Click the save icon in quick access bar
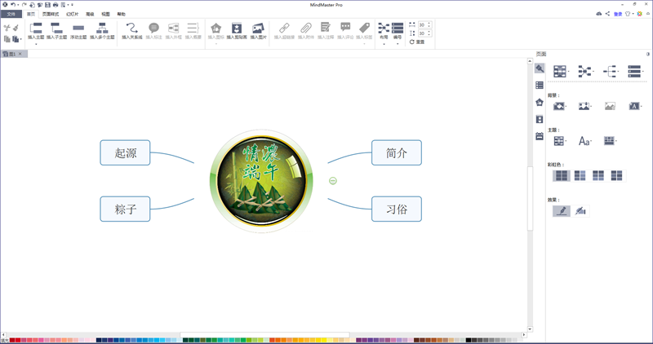653x344 pixels. coord(47,5)
